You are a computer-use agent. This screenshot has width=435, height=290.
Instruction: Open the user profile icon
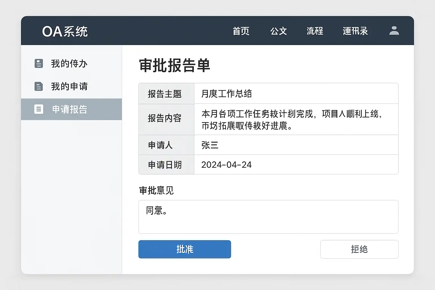(x=394, y=31)
